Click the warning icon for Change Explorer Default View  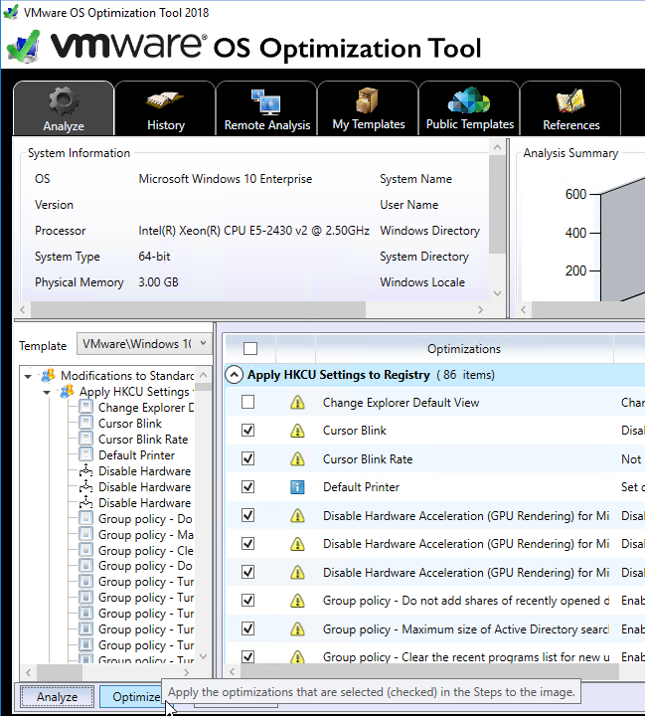point(297,403)
